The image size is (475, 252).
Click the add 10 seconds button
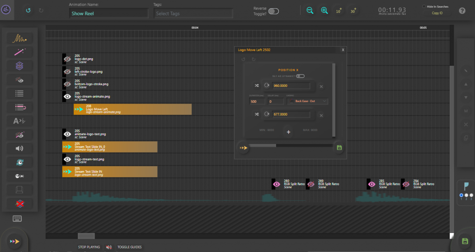tap(339, 11)
